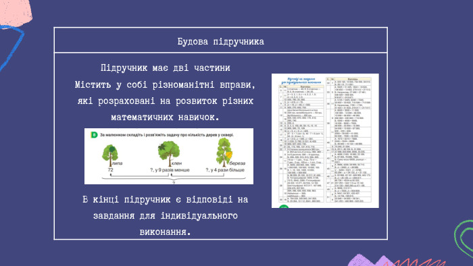Viewport: 473px width, 266px height.
Task: Open the answers table page image
Action: tap(325, 140)
